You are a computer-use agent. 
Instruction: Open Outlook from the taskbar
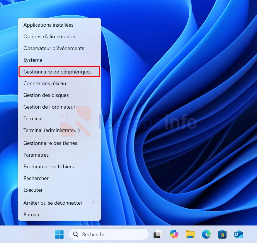(x=238, y=234)
